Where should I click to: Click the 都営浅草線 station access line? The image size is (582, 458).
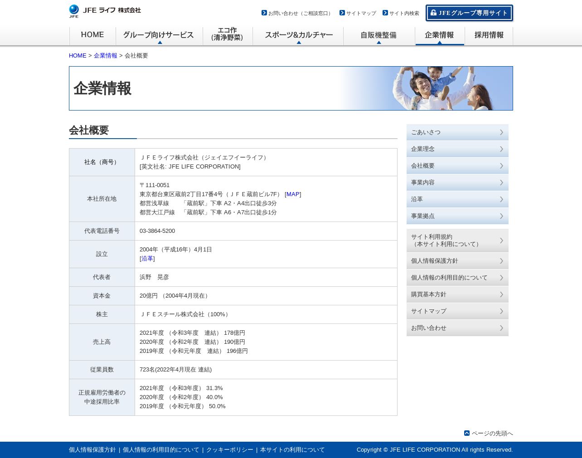pyautogui.click(x=208, y=203)
